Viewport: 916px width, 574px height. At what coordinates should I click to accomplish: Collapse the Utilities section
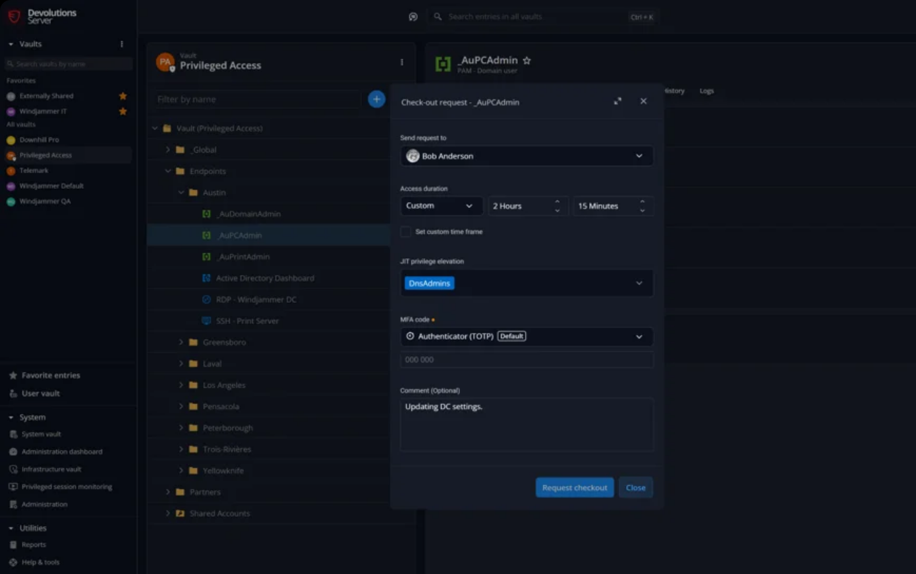pos(11,529)
